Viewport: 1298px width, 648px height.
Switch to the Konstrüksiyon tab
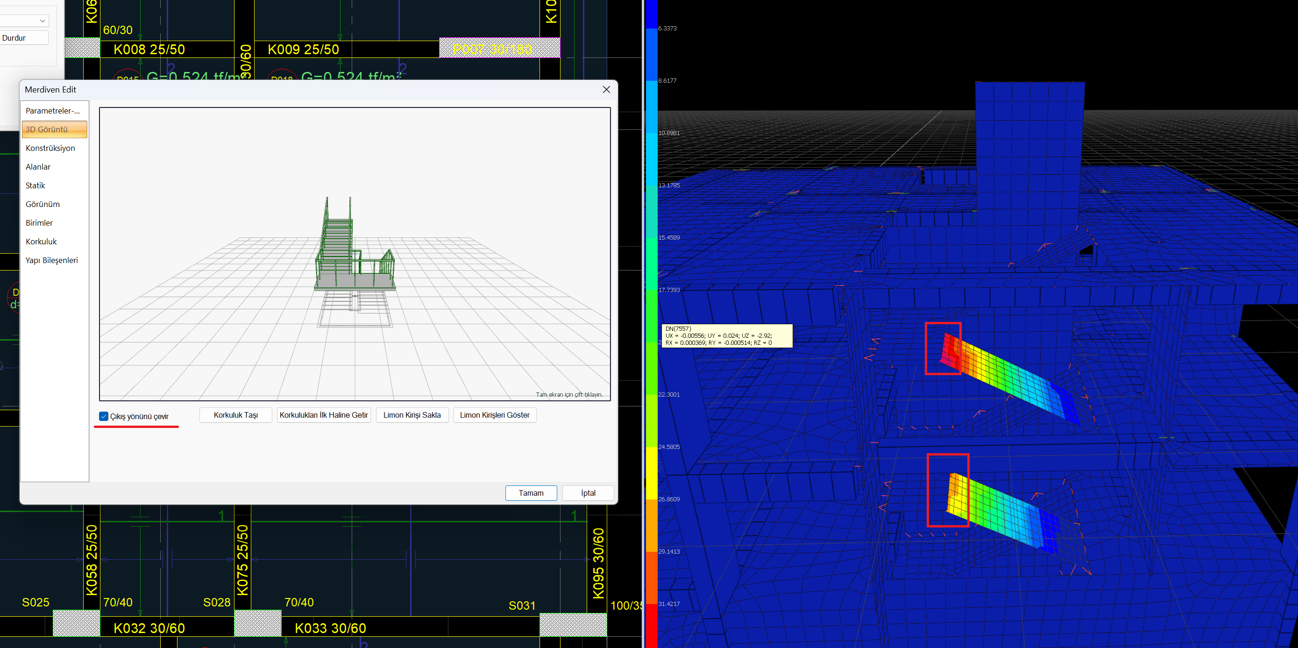55,148
